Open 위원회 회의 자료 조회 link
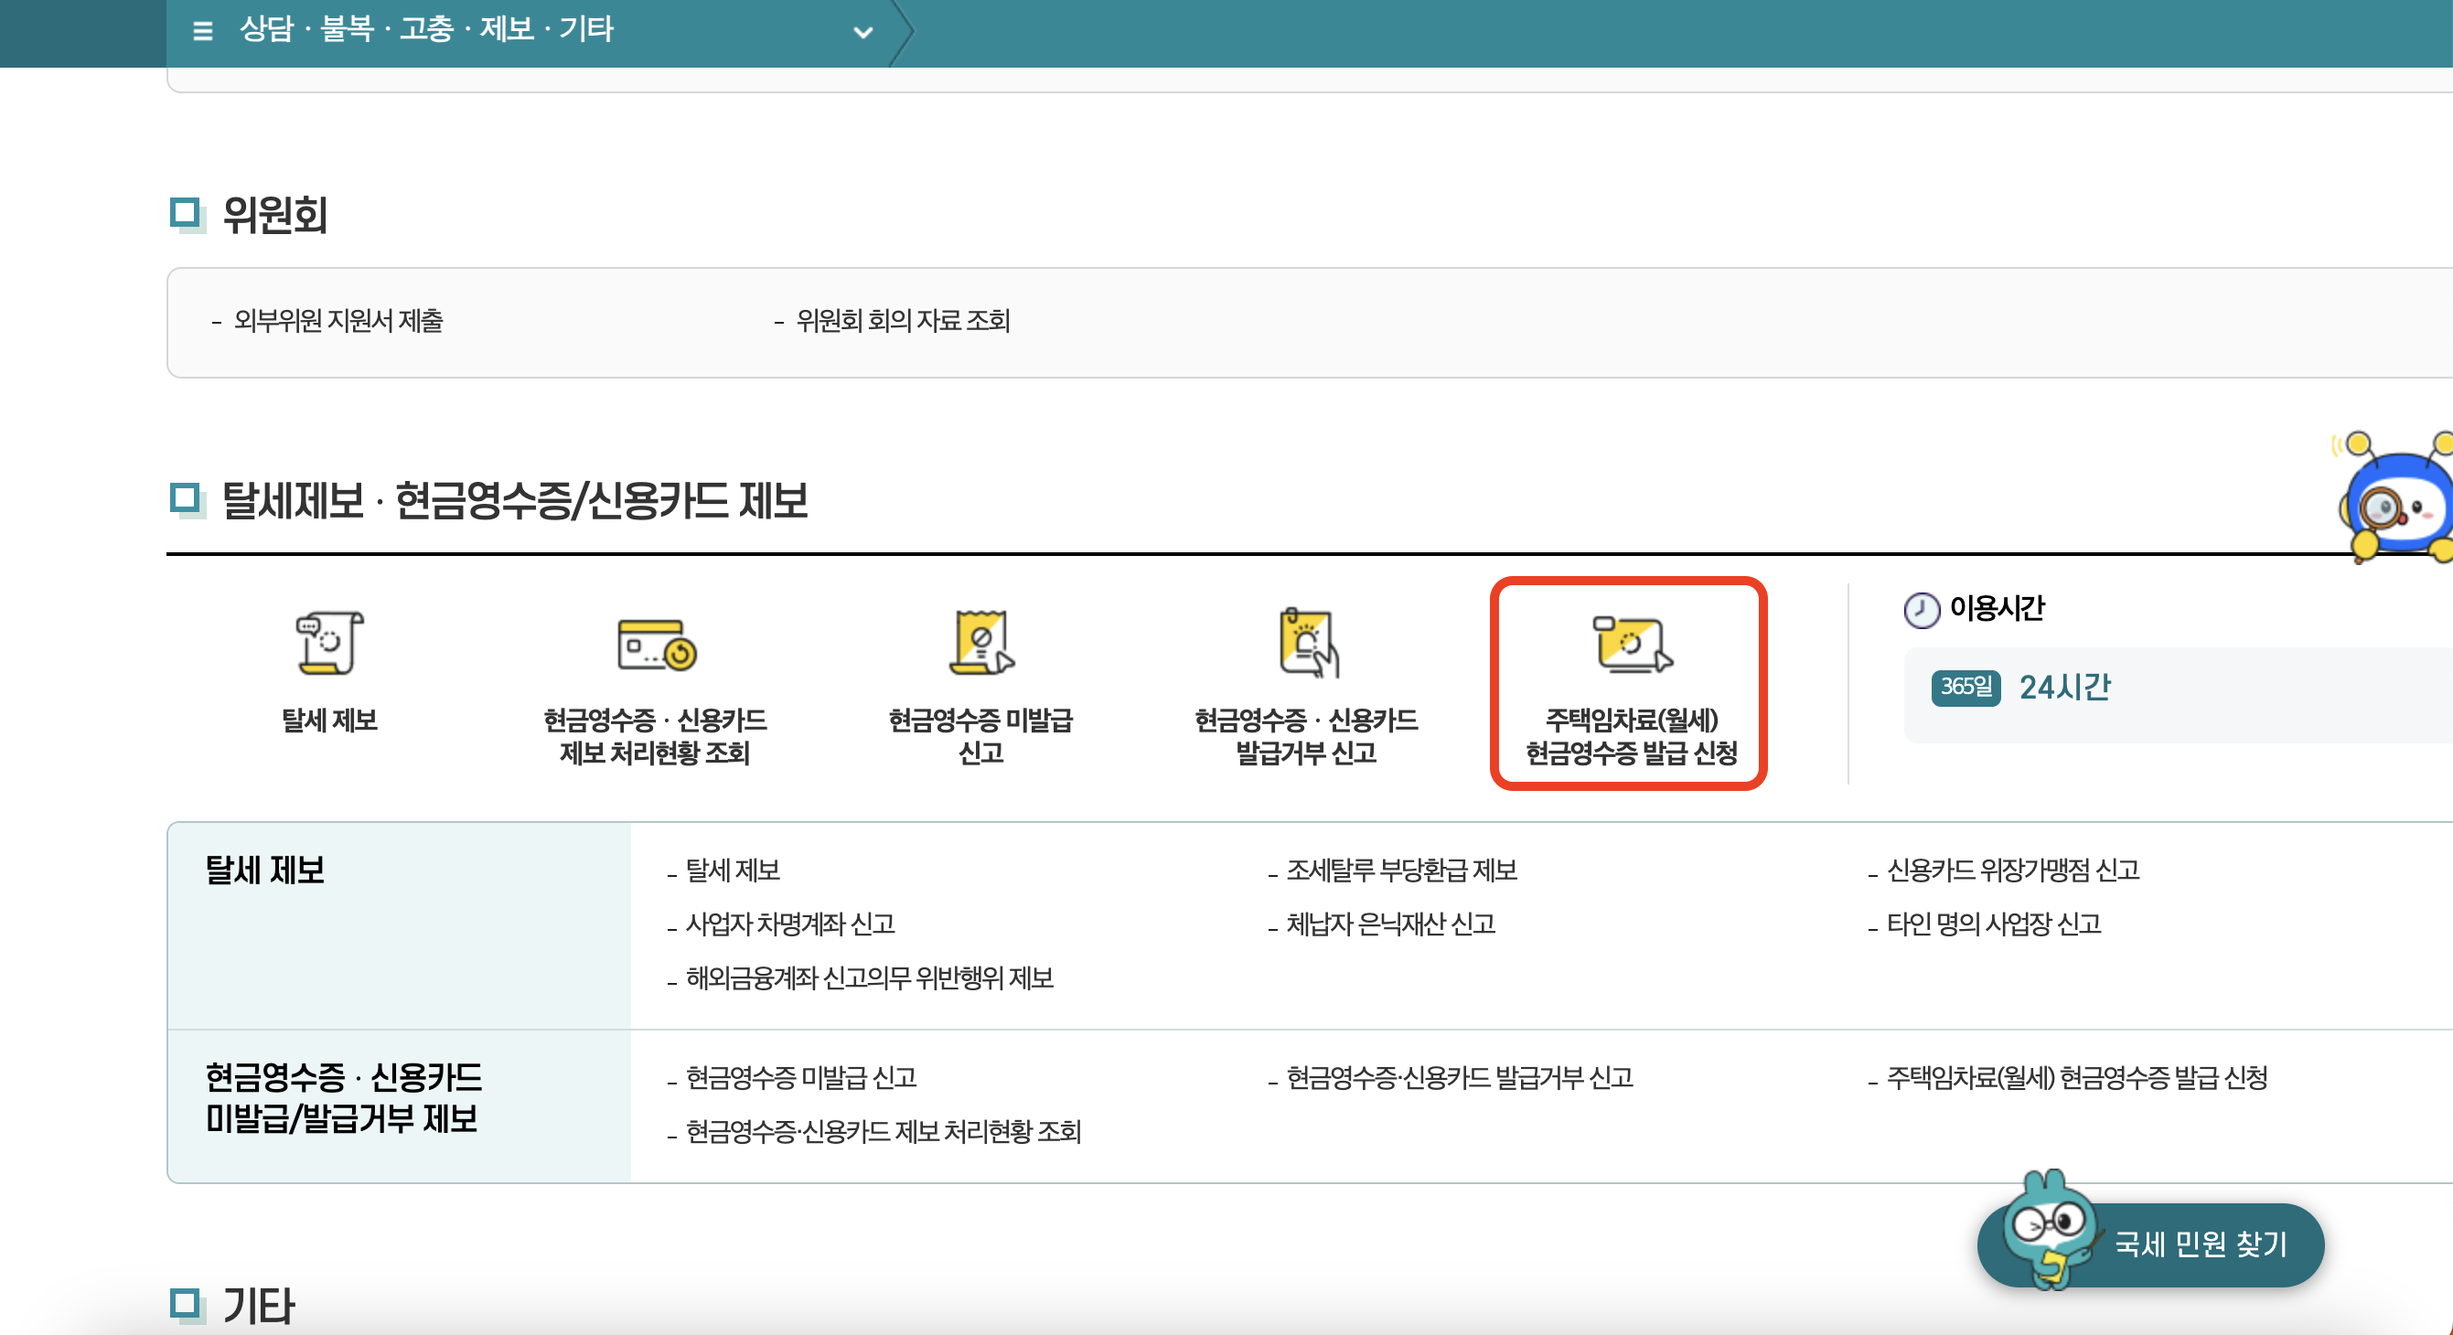Screen dimensions: 2453x1335 point(902,322)
